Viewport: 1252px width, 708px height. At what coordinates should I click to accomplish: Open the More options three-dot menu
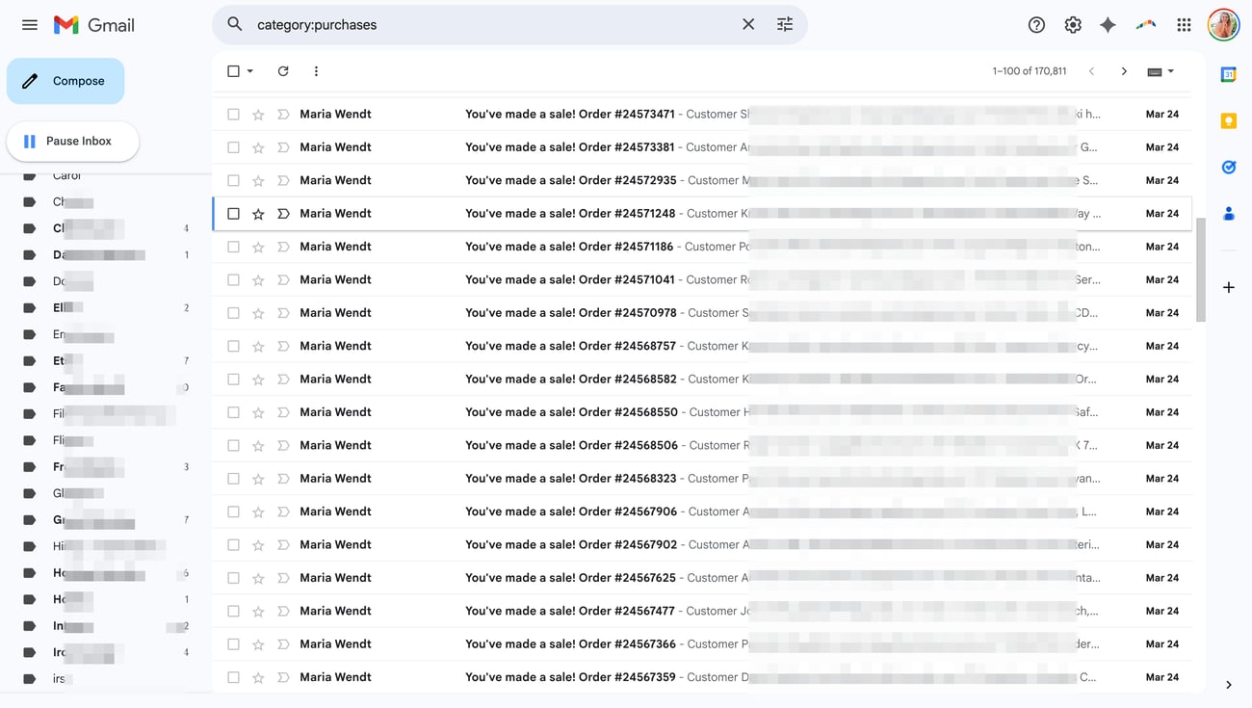(x=316, y=71)
